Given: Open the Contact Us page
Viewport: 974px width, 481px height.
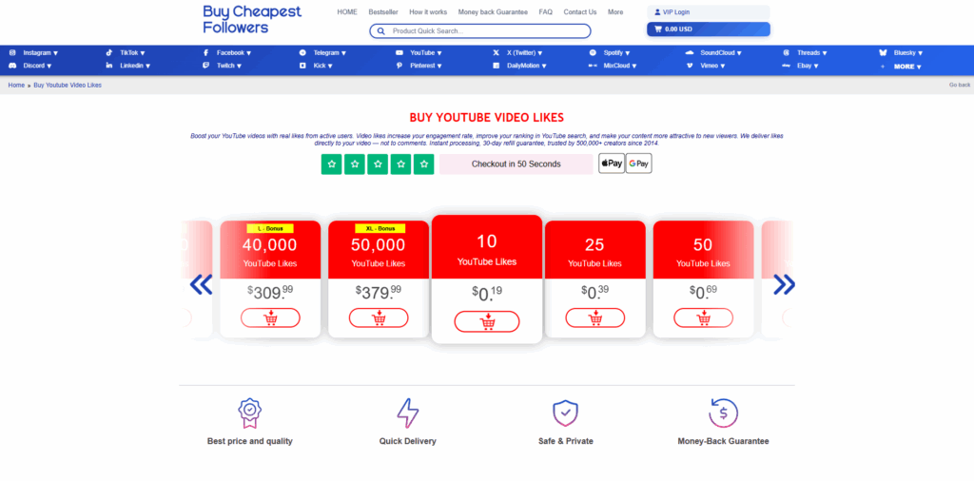Looking at the screenshot, I should click(579, 11).
